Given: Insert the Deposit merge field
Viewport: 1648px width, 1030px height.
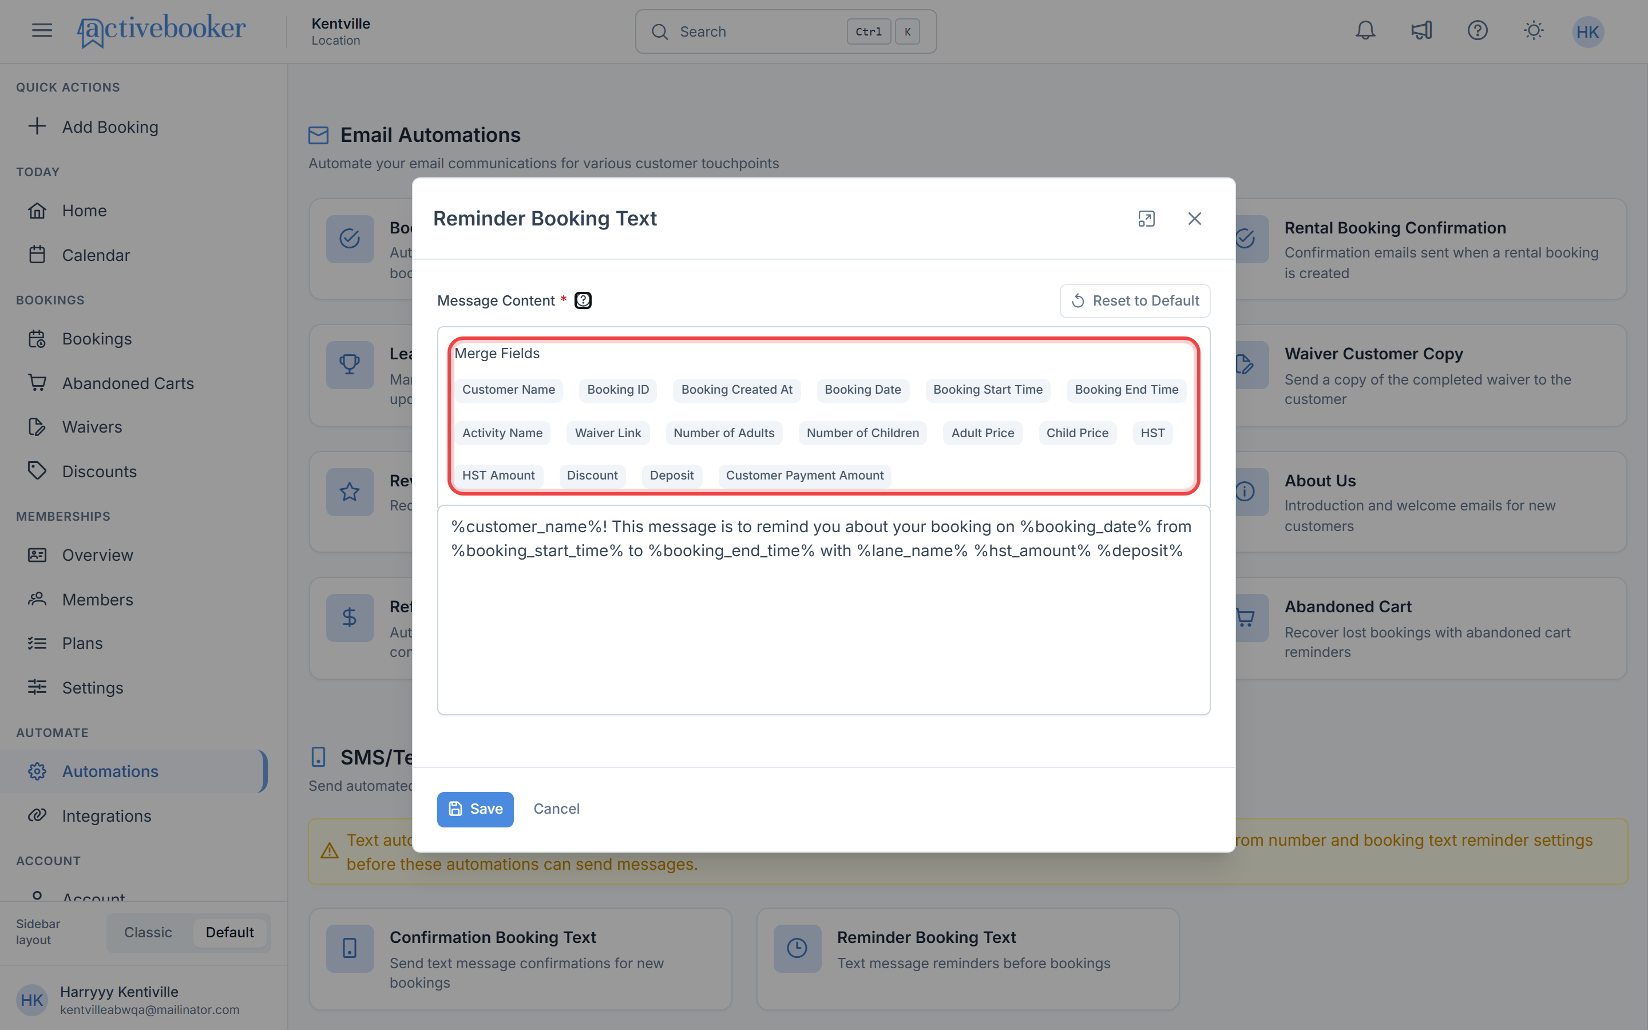Looking at the screenshot, I should (x=671, y=476).
